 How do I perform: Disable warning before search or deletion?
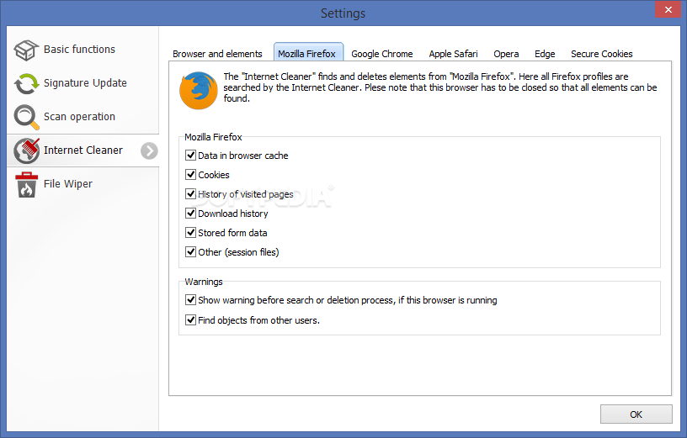pyautogui.click(x=190, y=300)
